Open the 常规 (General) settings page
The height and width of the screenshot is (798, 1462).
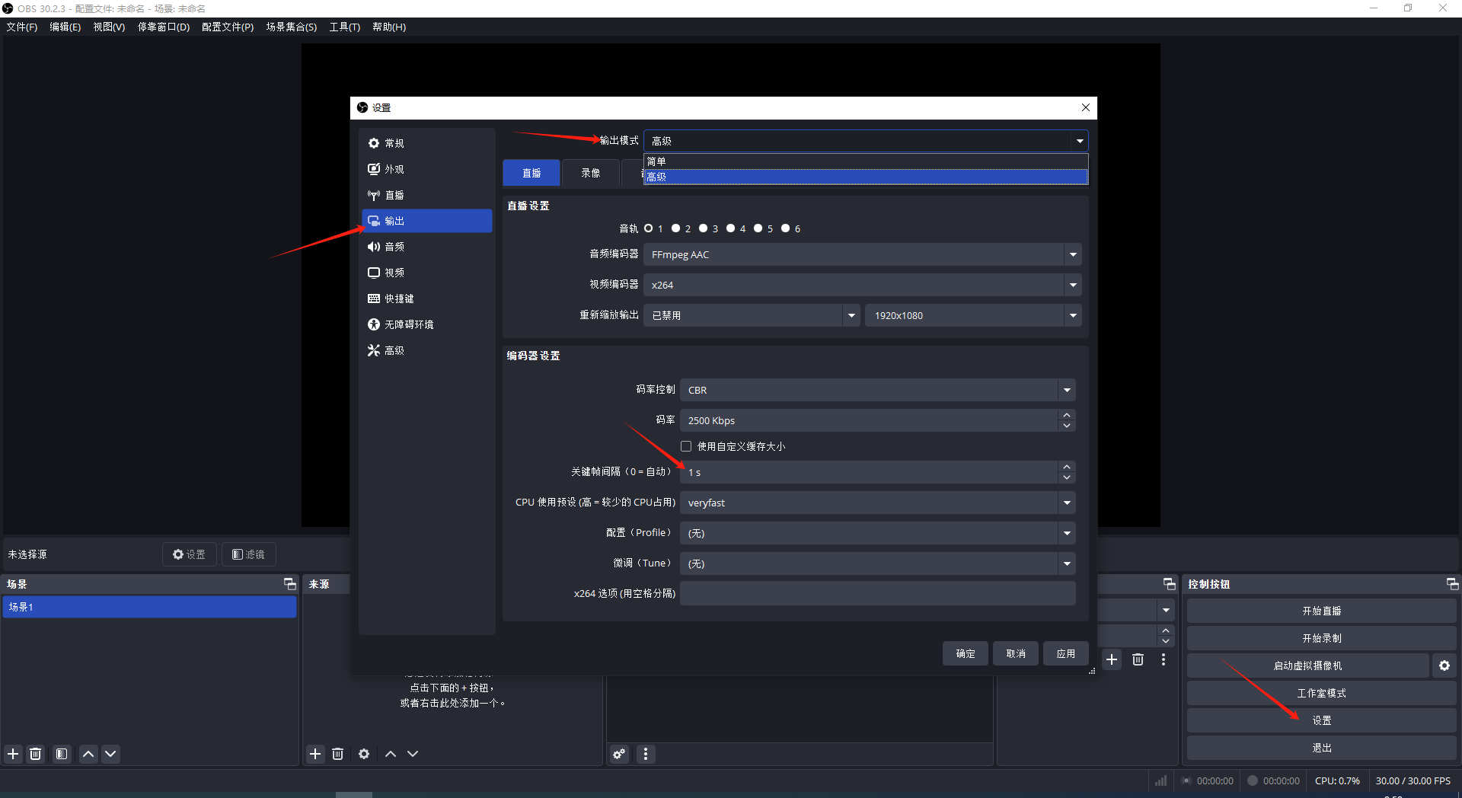(x=426, y=143)
